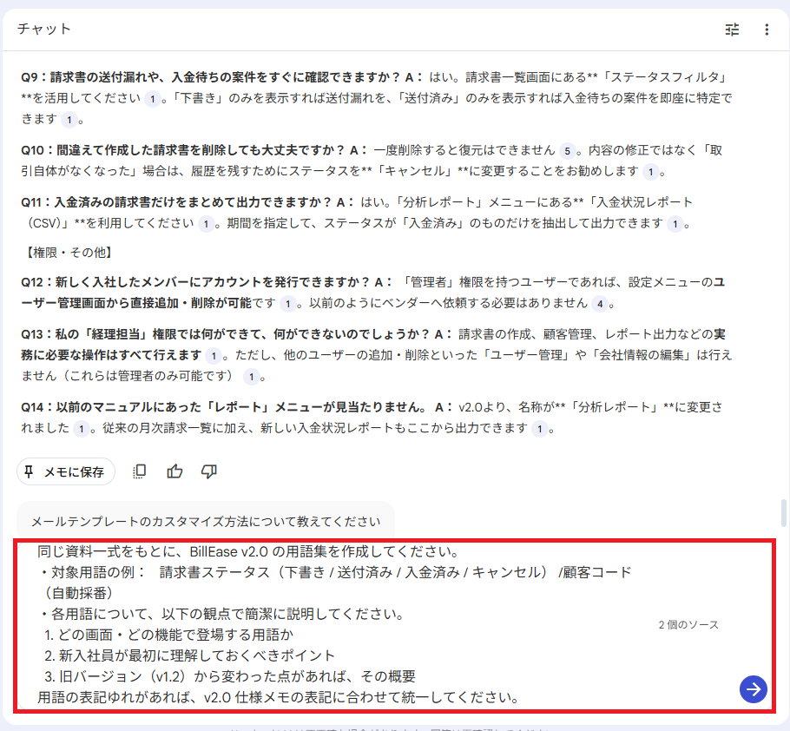This screenshot has width=790, height=731.
Task: Send the message with the arrow button
Action: pyautogui.click(x=754, y=689)
